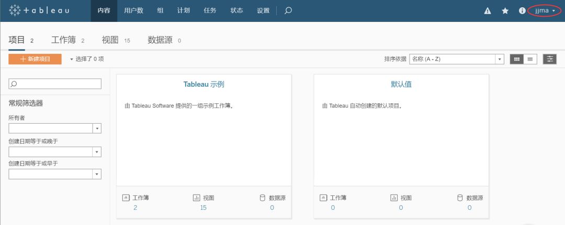Viewport: 565px width, 225px height.
Task: Select the 内容 navigation tab
Action: [104, 11]
